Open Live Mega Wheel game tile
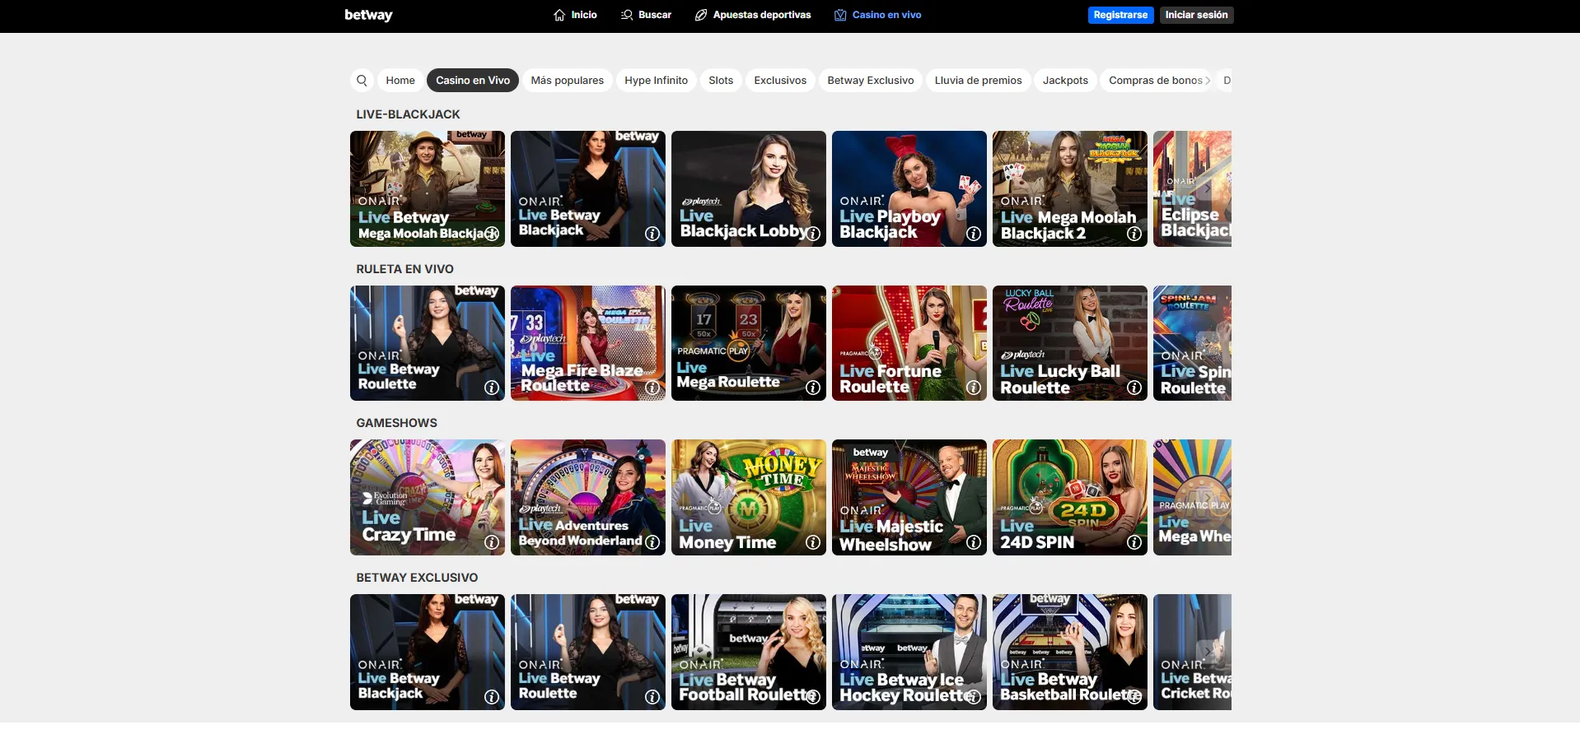1580x734 pixels. tap(1192, 497)
